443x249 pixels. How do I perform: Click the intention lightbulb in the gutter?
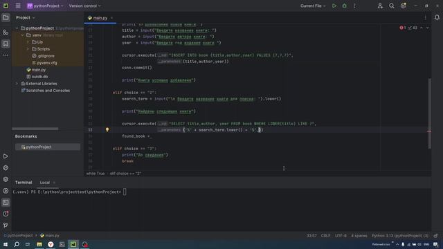click(x=107, y=129)
